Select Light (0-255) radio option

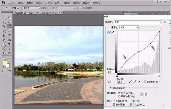click(119, 93)
